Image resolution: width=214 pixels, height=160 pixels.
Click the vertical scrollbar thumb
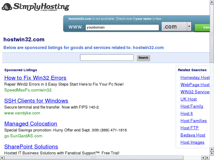coord(212,33)
